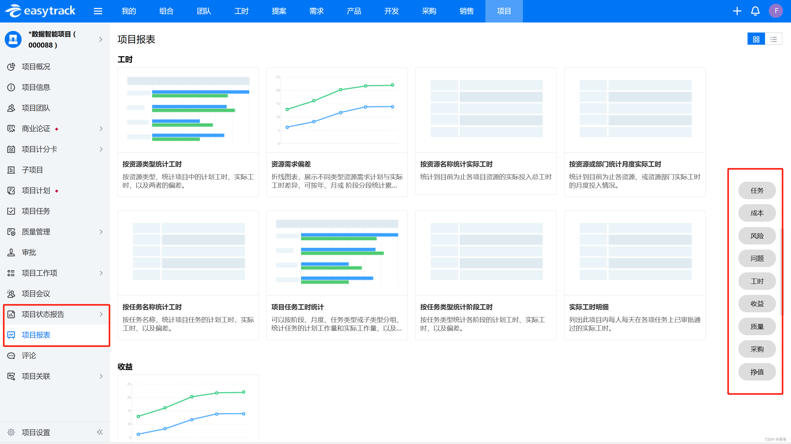Click 评论 chat bubble icon
Viewport: 791px width, 444px height.
click(x=11, y=356)
